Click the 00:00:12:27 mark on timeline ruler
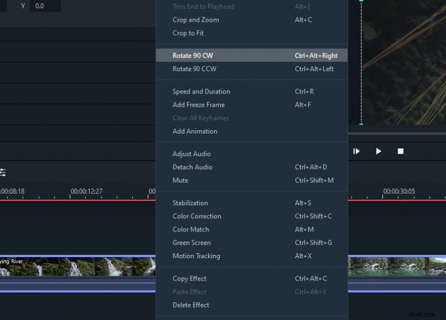The height and width of the screenshot is (320, 446). (86, 192)
